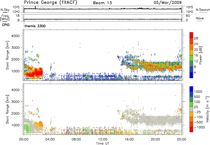The width and height of the screenshot is (210, 145).
Task: Select the 'Power [dB]' color bar title
Action: (x=200, y=55)
